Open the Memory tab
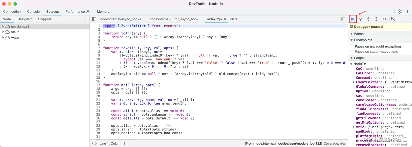412x147 pixels. [103, 12]
